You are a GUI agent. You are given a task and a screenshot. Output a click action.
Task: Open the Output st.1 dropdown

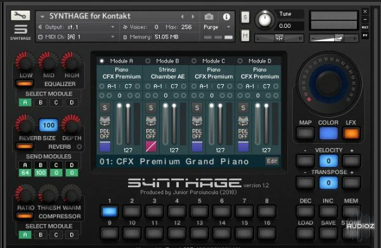pos(76,27)
